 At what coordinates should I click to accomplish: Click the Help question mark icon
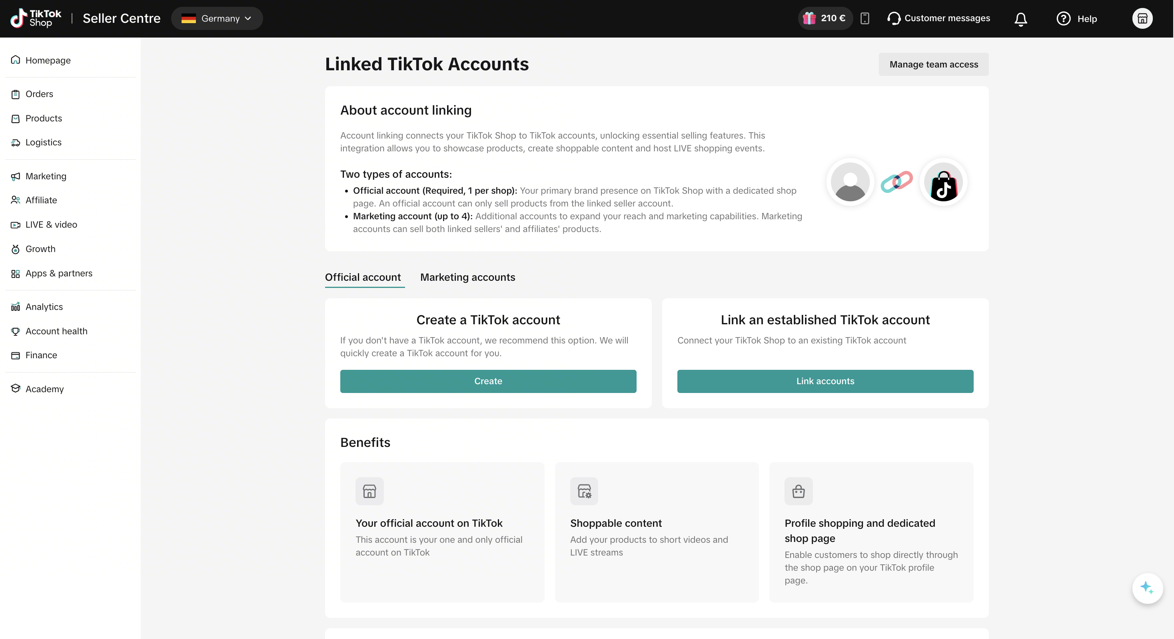[x=1063, y=19]
